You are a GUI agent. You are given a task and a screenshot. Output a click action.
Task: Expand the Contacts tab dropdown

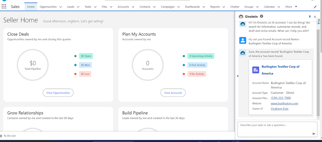tap(154, 7)
